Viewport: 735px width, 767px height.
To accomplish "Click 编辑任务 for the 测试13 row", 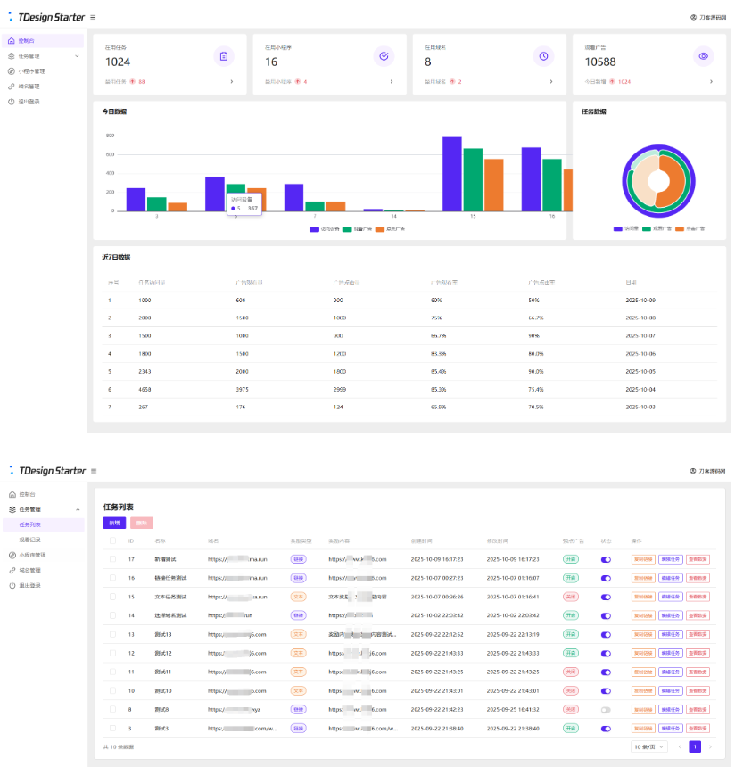I will pos(670,634).
